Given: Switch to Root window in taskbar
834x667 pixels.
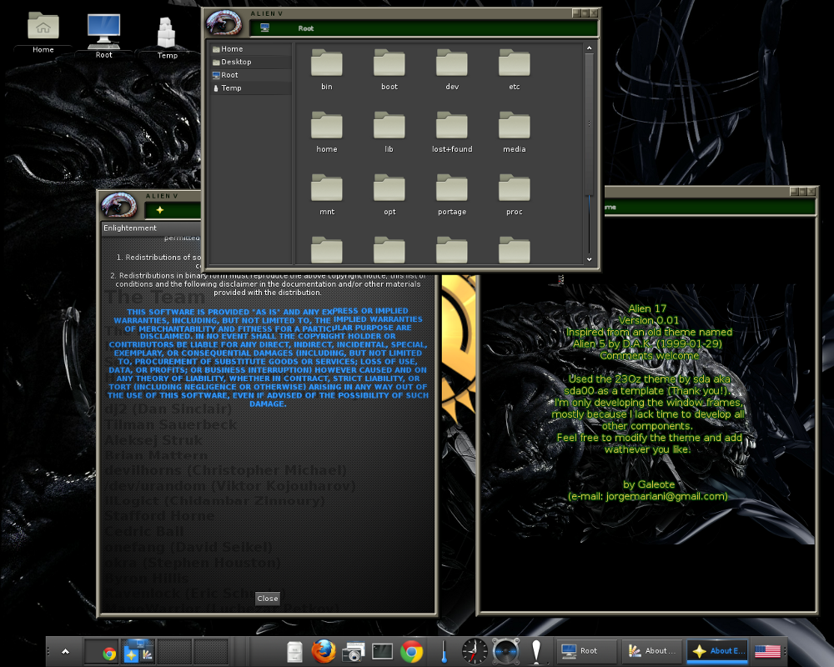Looking at the screenshot, I should coord(587,651).
